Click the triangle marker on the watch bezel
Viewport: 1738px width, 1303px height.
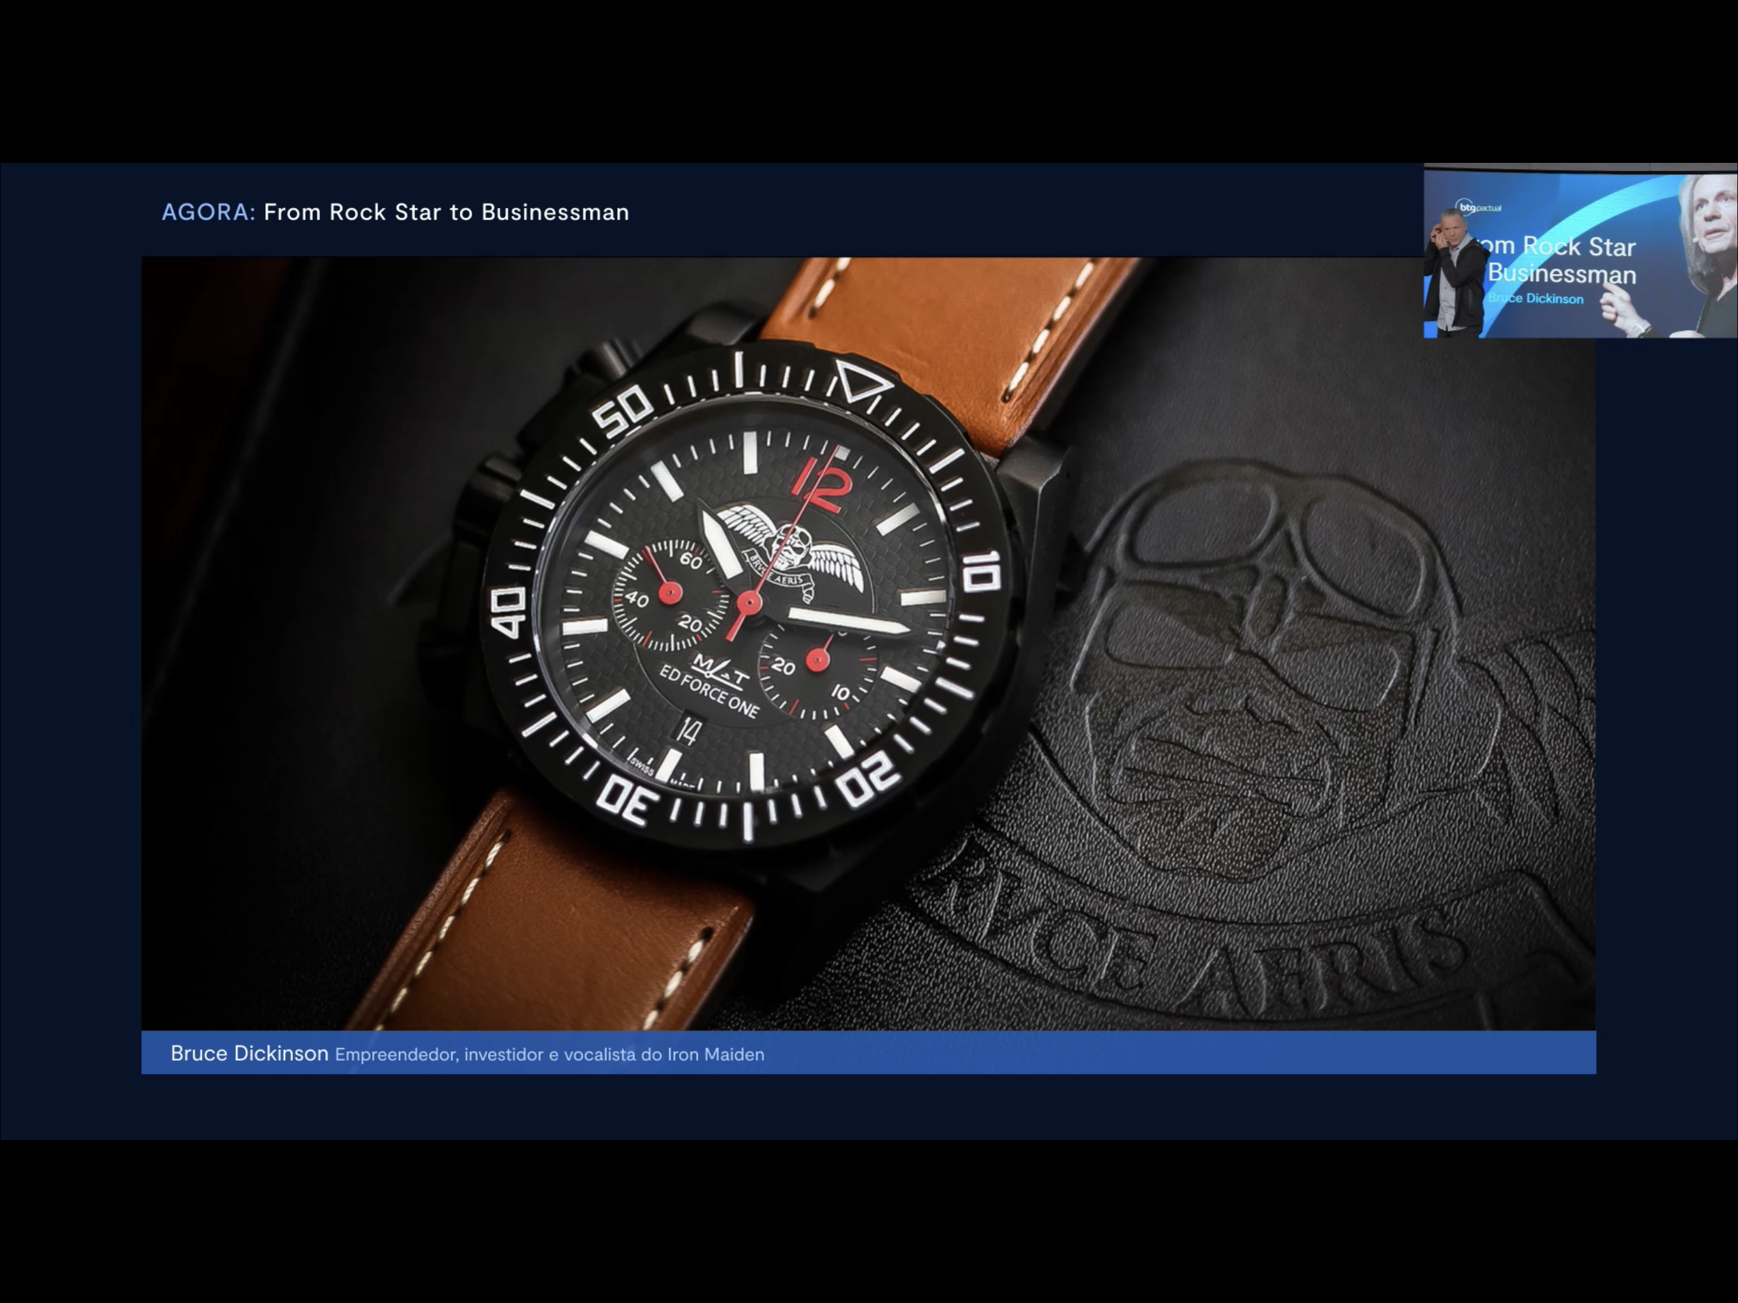[x=862, y=383]
